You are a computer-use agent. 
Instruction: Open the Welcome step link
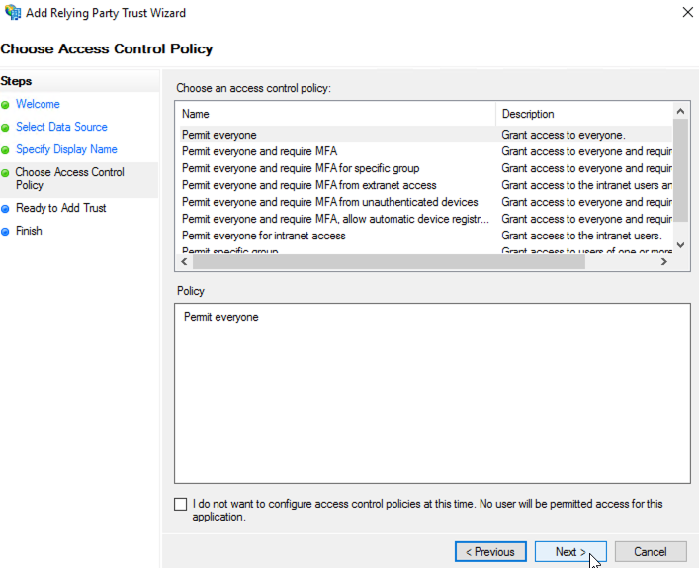point(38,104)
